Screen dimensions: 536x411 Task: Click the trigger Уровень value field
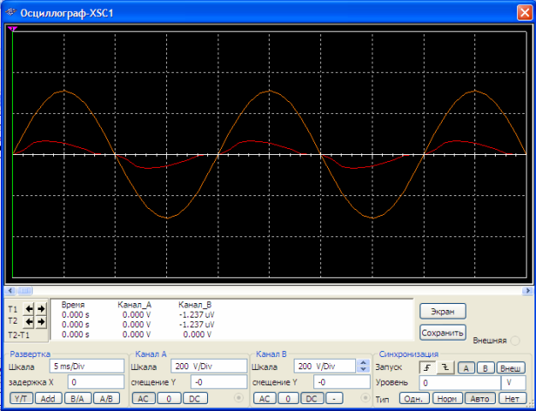460,383
